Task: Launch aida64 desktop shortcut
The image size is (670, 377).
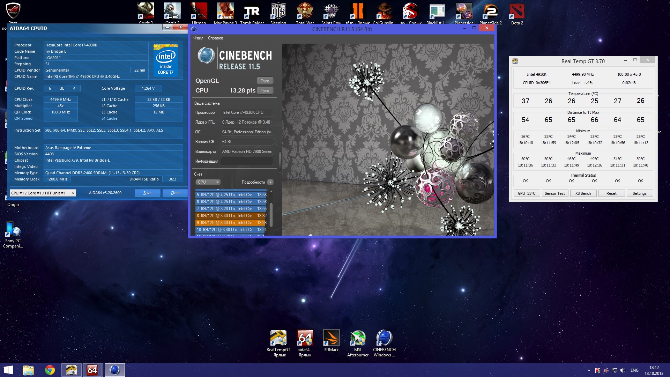Action: (x=305, y=343)
